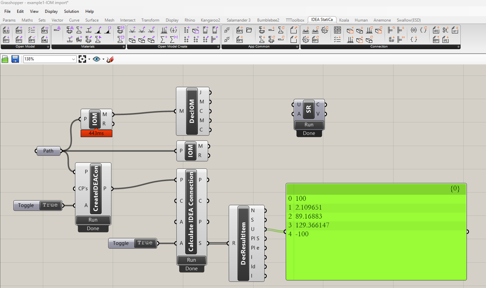This screenshot has height=288, width=486.
Task: Click the IOM import icon in Open Model panel
Action: 6,40
